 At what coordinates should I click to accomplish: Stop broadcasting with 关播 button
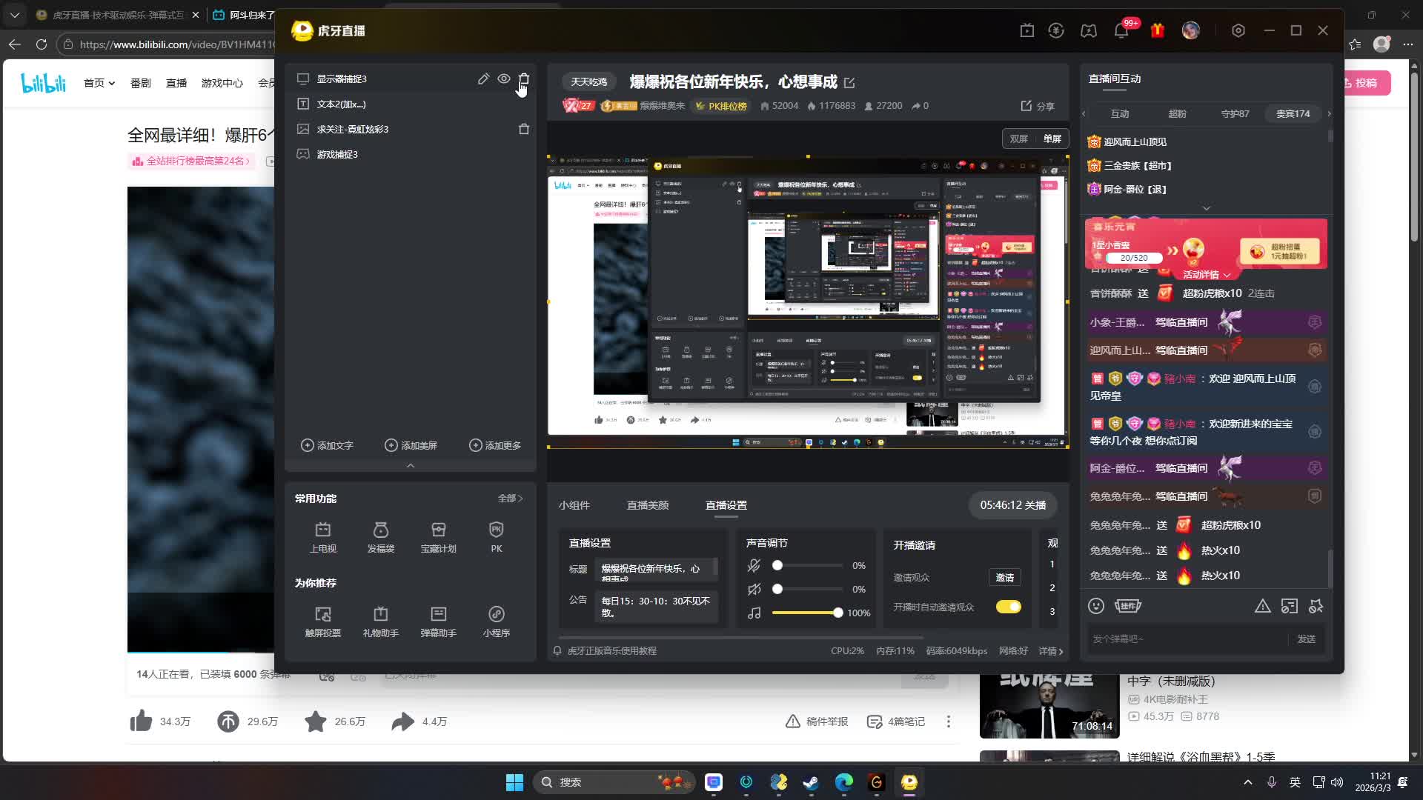pyautogui.click(x=1012, y=505)
